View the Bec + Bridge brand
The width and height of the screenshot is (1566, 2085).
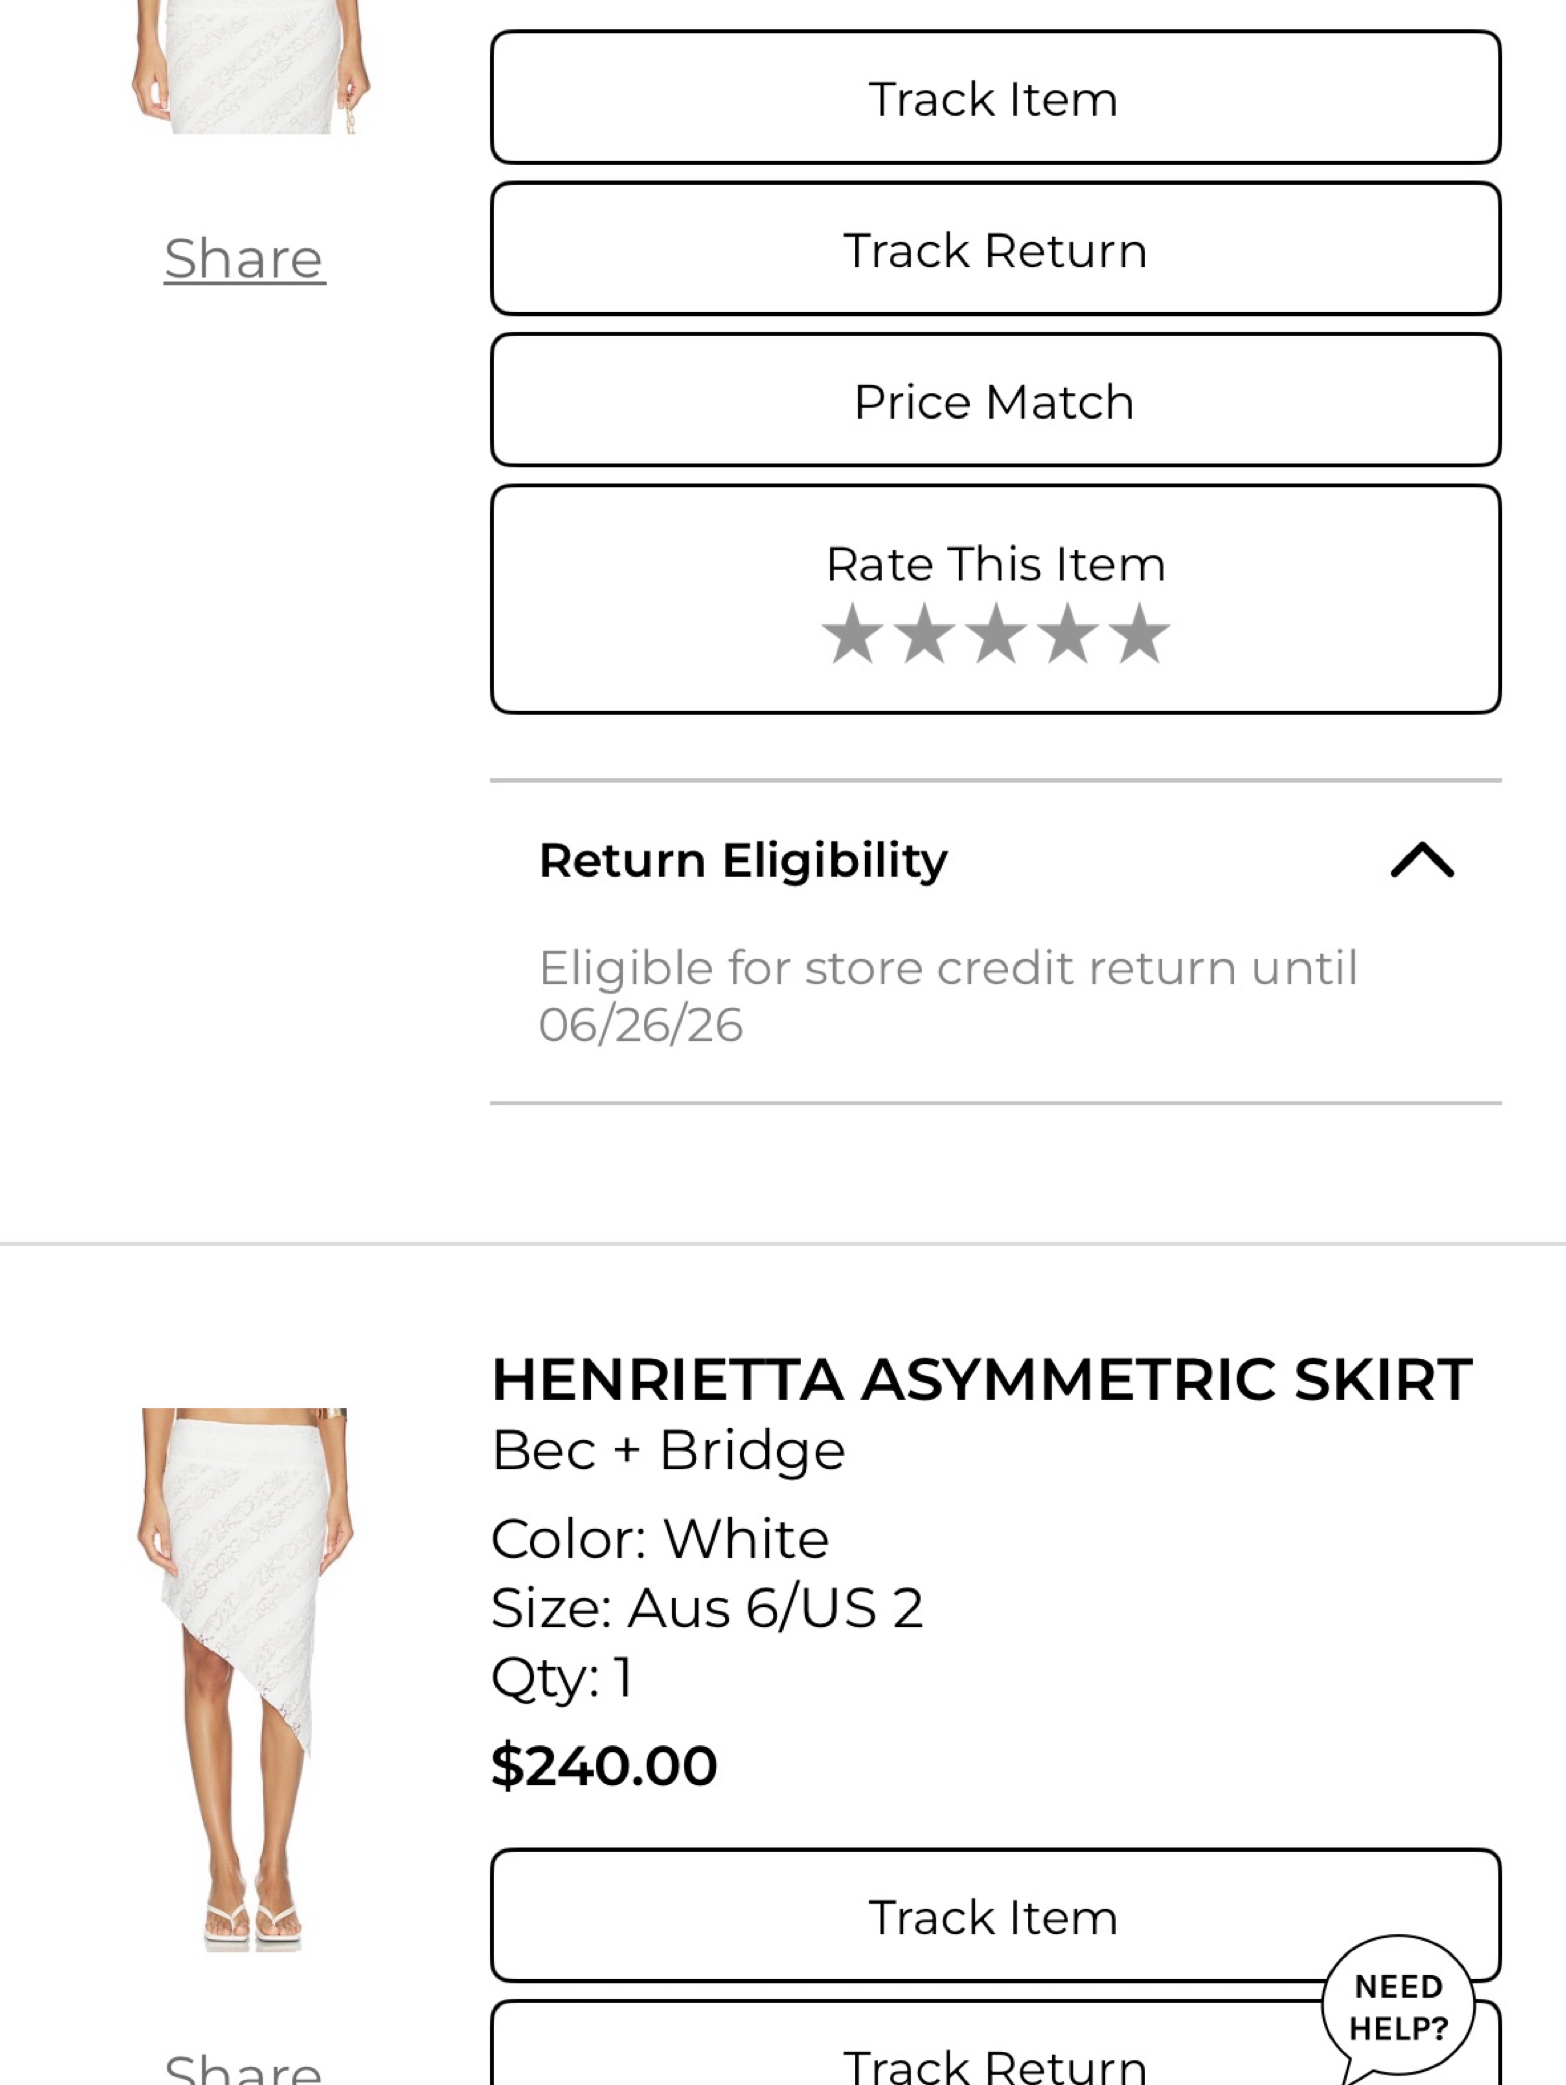pyautogui.click(x=668, y=1450)
